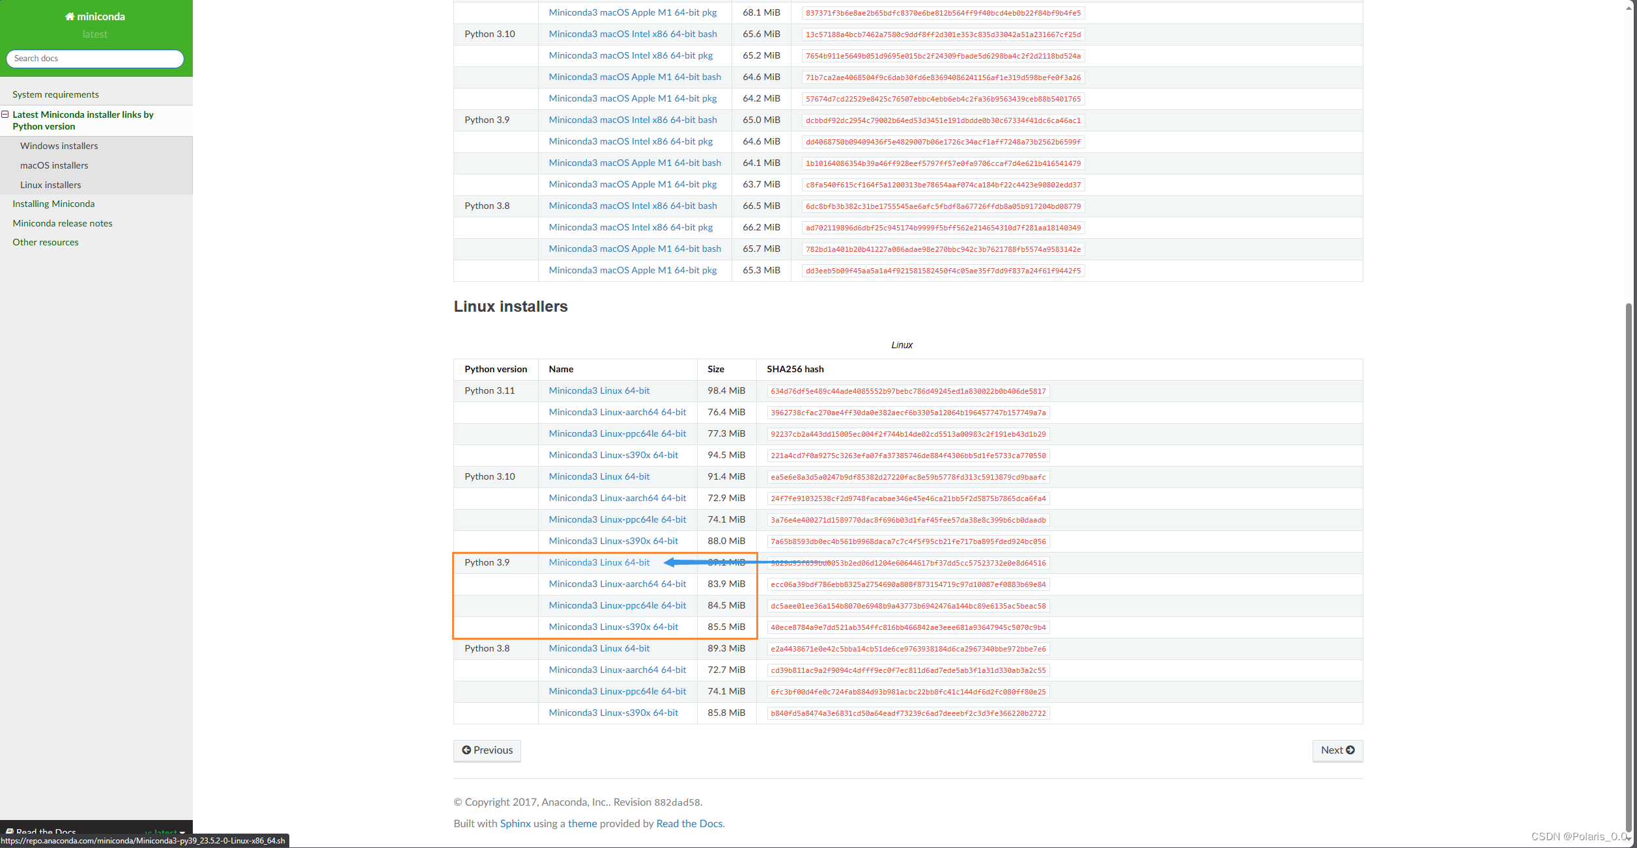Click SHA256 hash starting e2a4438671e0e42c
This screenshot has height=848, width=1637.
click(908, 649)
